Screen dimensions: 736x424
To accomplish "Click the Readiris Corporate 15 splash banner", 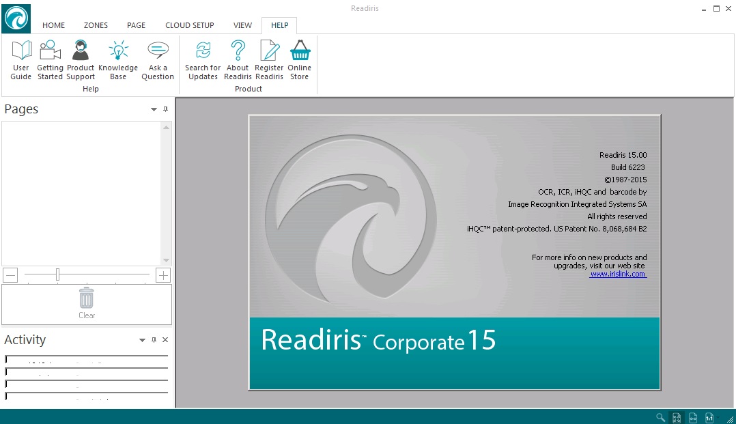I will tap(455, 353).
